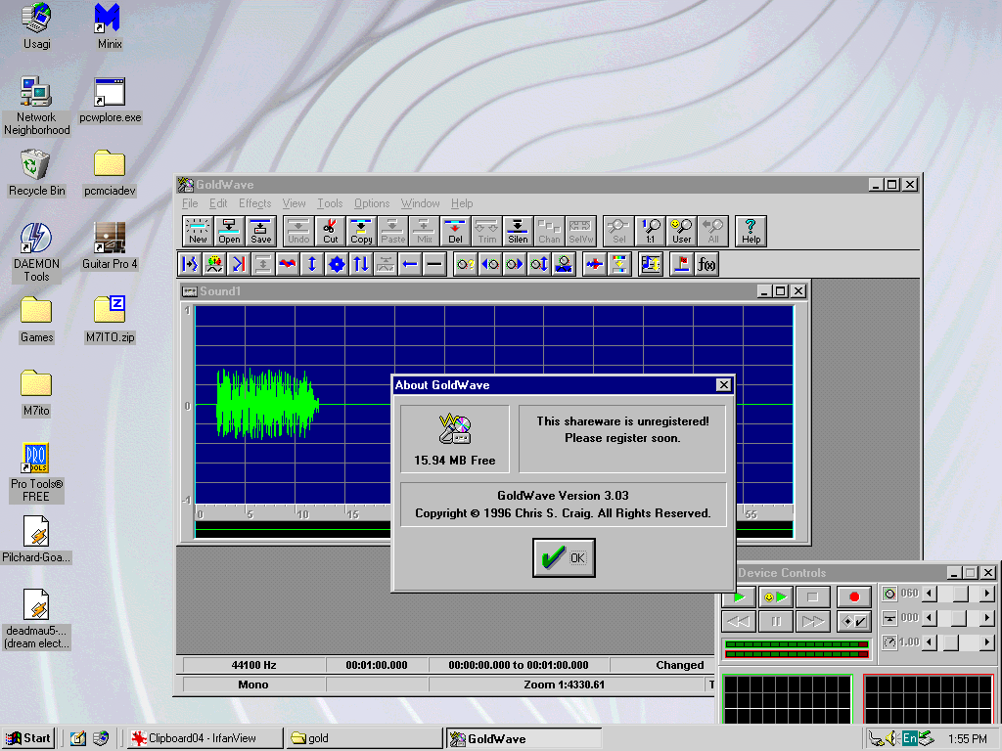The image size is (1002, 751).
Task: Click the red-blue arrows pan icon
Action: coord(594,264)
